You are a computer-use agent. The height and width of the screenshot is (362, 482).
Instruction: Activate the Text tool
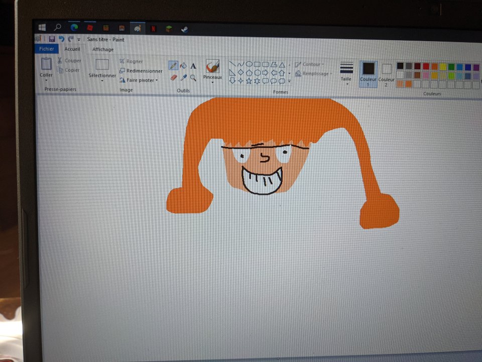tap(193, 66)
